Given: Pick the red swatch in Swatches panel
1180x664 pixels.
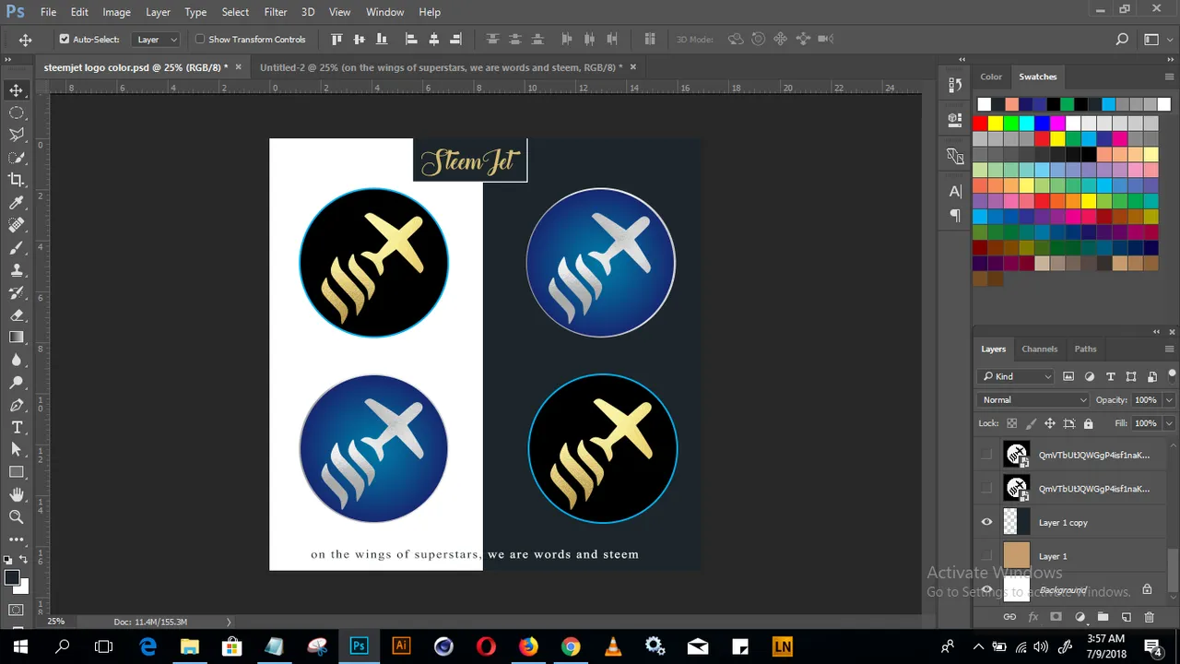Looking at the screenshot, I should [980, 124].
